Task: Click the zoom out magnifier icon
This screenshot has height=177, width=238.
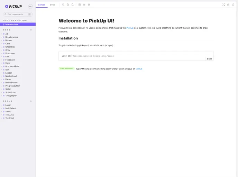Action: pyautogui.click(x=68, y=5)
